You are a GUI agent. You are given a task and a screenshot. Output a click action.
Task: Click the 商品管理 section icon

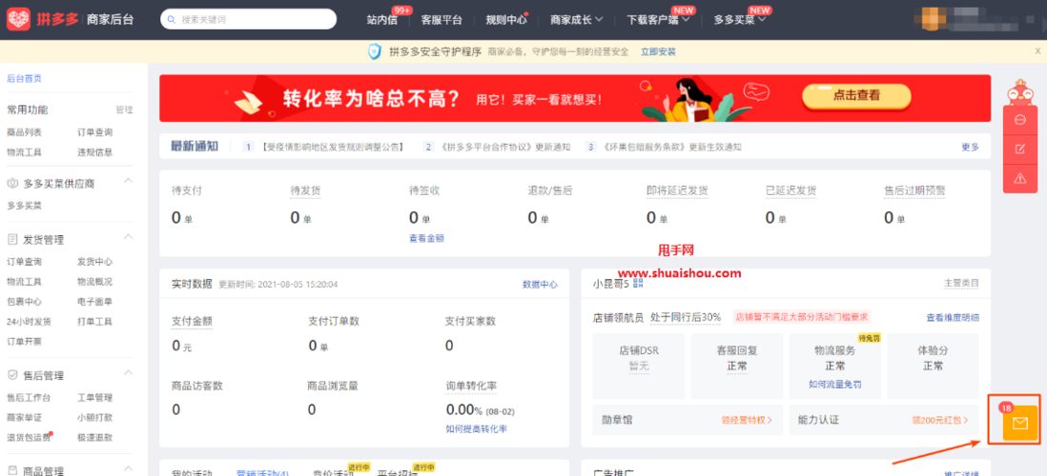12,471
